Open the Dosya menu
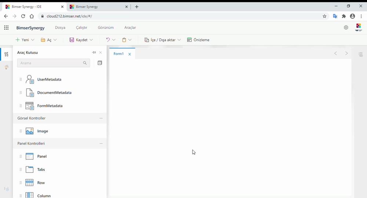367x198 pixels. pyautogui.click(x=60, y=27)
